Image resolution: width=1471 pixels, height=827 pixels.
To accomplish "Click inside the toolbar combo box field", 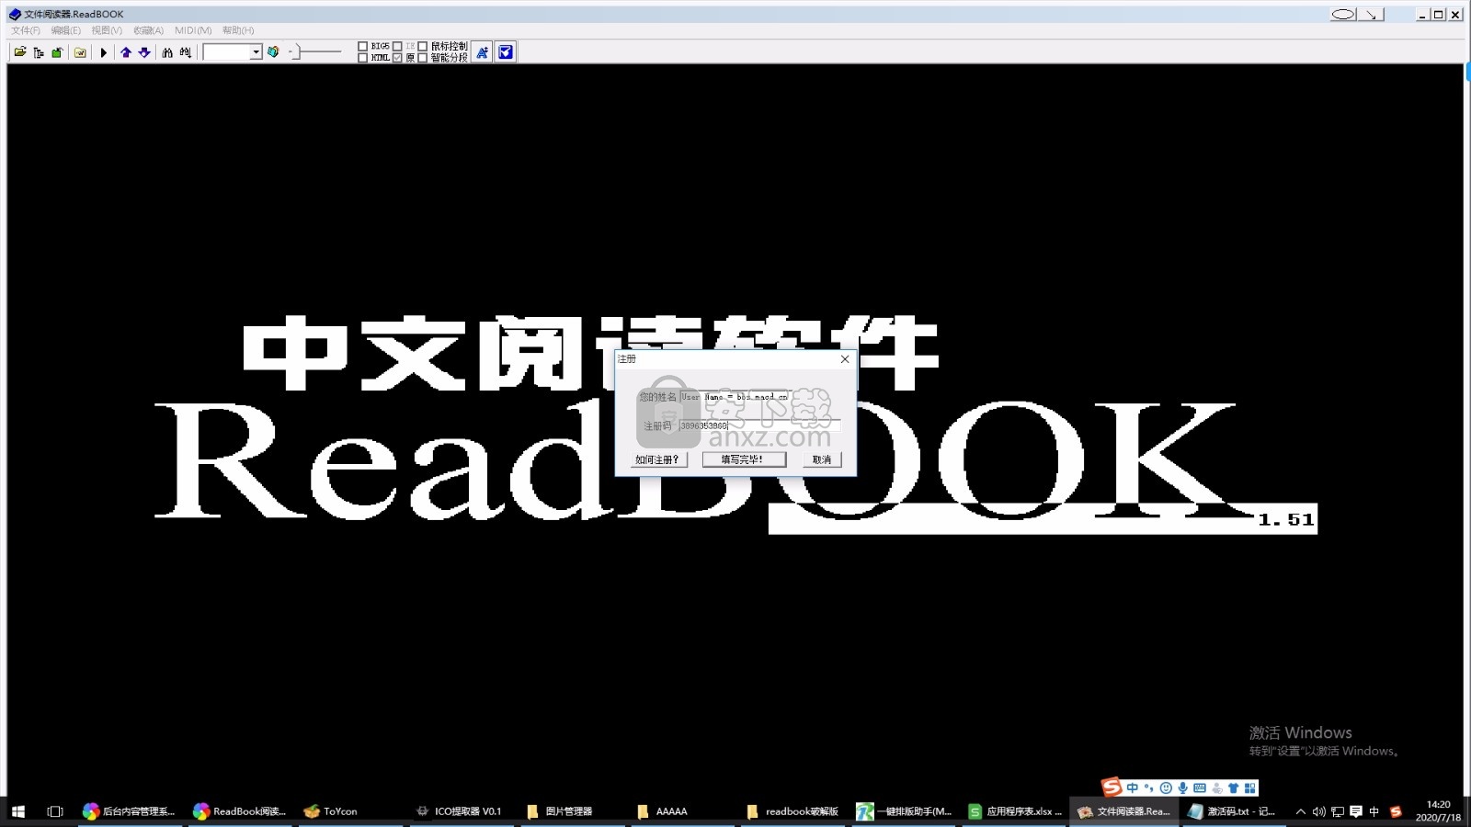I will [226, 52].
